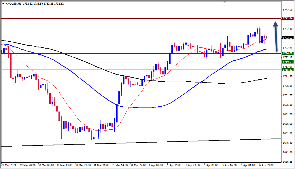
Task: Click the black rising trendline at chart bottom
Action: [x=141, y=143]
